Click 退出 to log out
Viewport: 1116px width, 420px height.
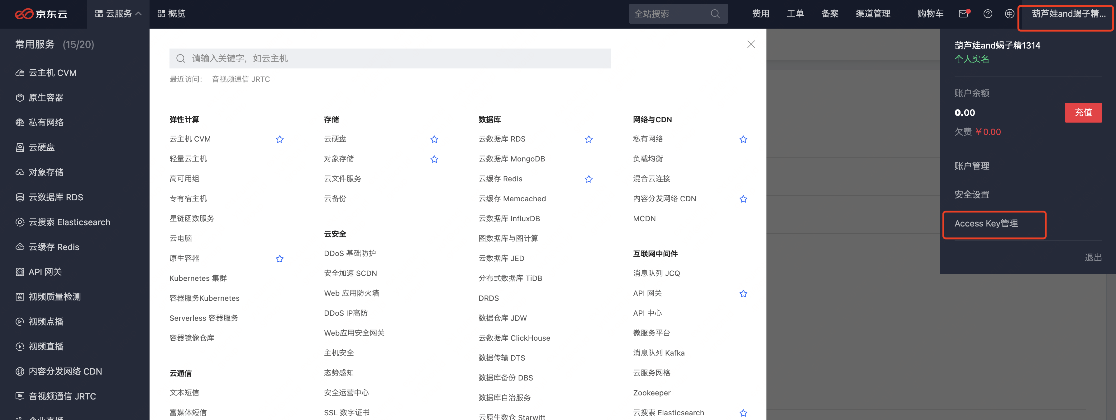1093,257
